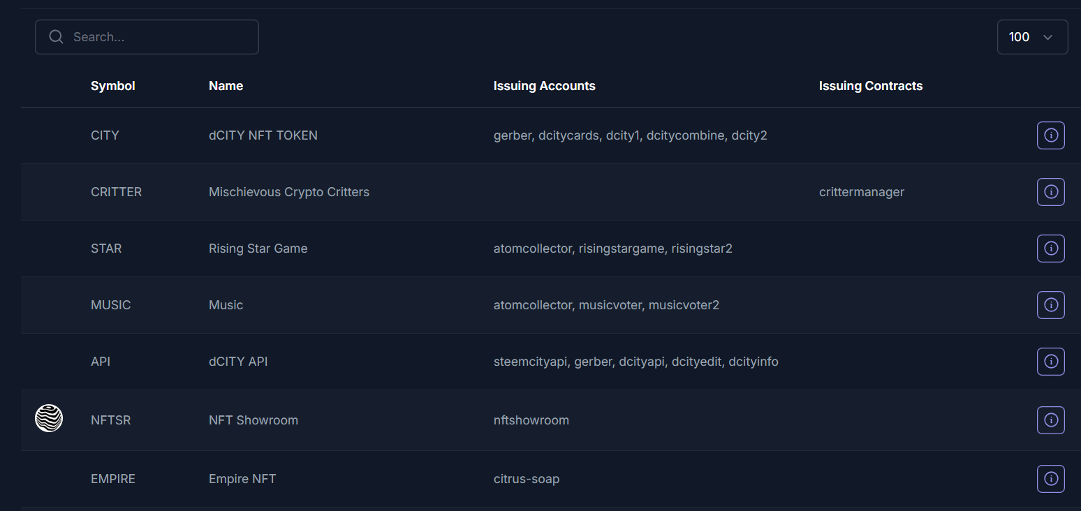The height and width of the screenshot is (511, 1081).
Task: Open info for the CRITTER token
Action: tap(1050, 192)
